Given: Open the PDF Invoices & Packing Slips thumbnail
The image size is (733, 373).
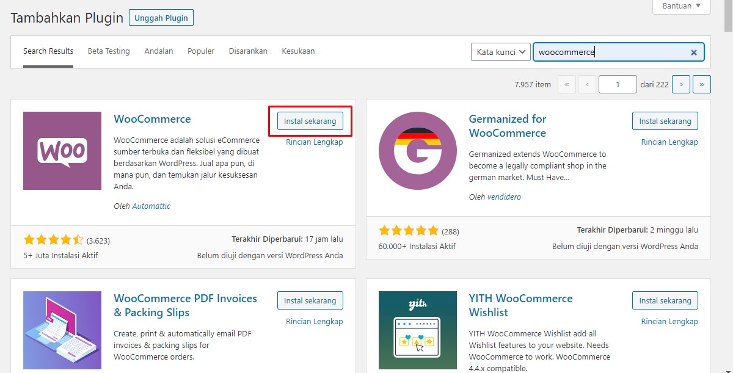Looking at the screenshot, I should [x=62, y=330].
